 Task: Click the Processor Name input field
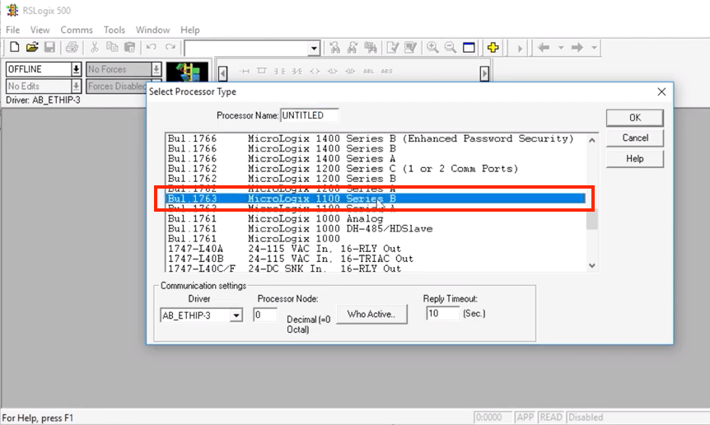click(309, 115)
